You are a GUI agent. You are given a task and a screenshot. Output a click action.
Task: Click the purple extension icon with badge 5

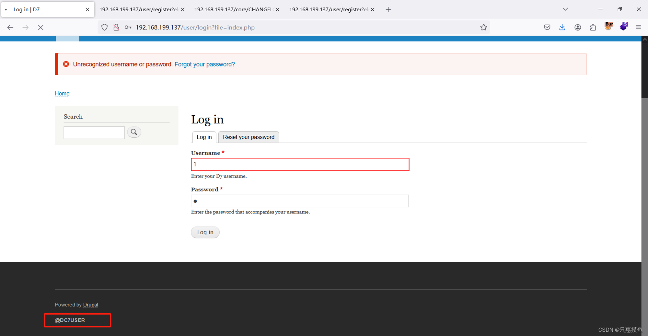(x=623, y=26)
